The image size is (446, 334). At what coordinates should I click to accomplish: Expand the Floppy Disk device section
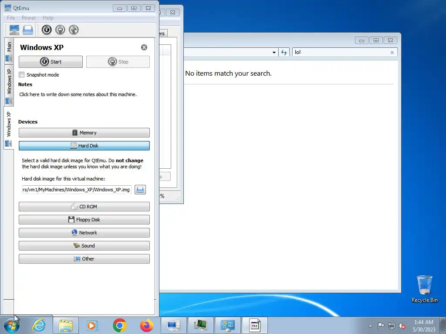click(x=84, y=220)
